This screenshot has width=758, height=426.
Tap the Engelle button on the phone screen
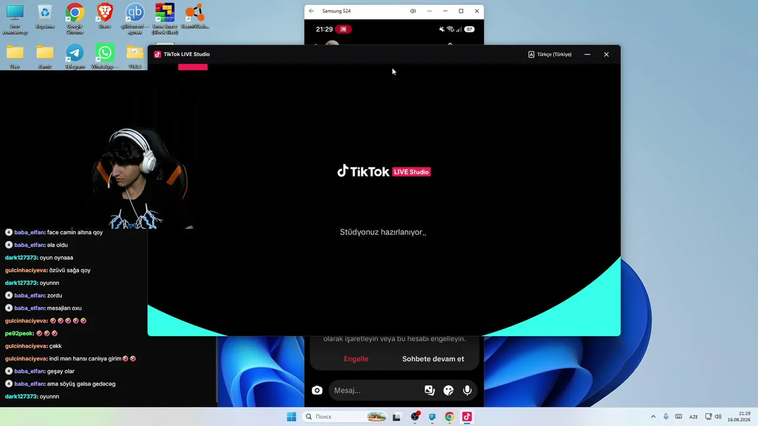pyautogui.click(x=356, y=359)
